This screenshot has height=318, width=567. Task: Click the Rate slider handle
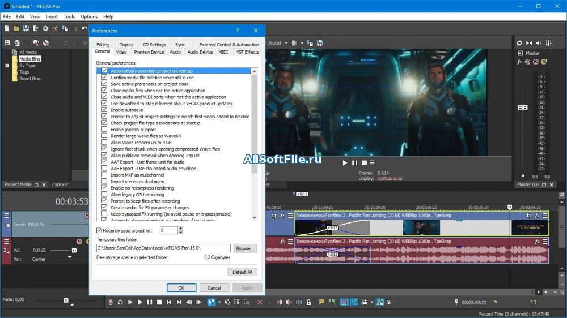coord(66,300)
